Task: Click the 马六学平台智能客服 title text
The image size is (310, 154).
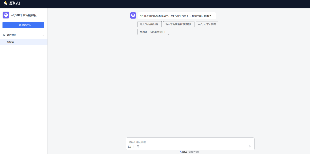Action: click(x=24, y=15)
